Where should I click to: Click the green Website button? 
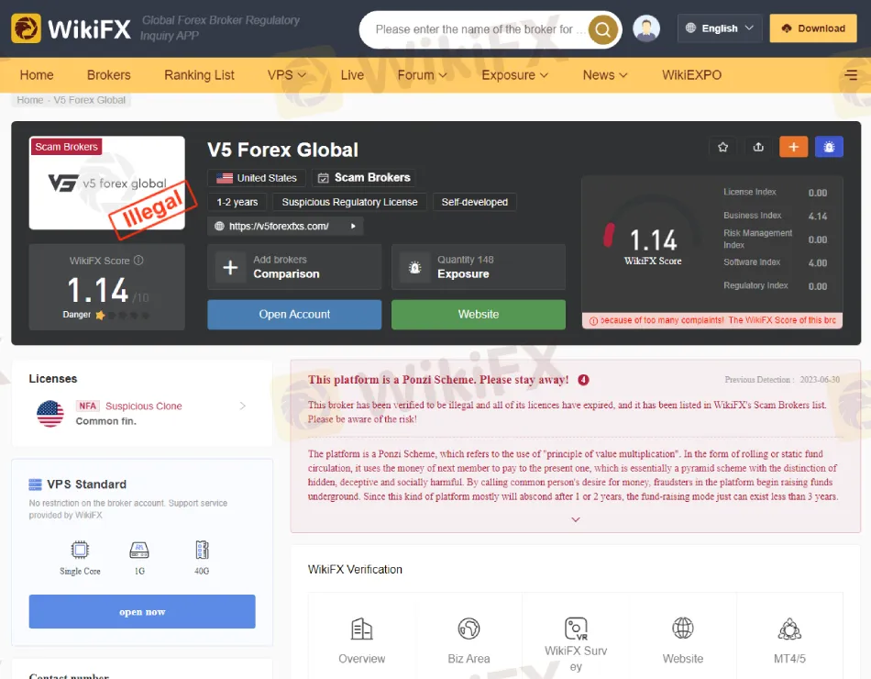[479, 314]
